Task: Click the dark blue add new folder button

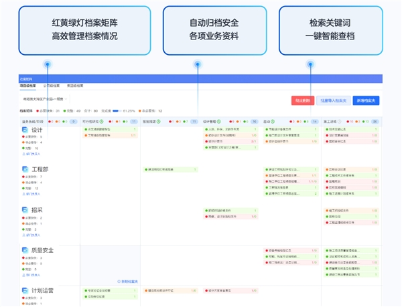Action: [366, 100]
